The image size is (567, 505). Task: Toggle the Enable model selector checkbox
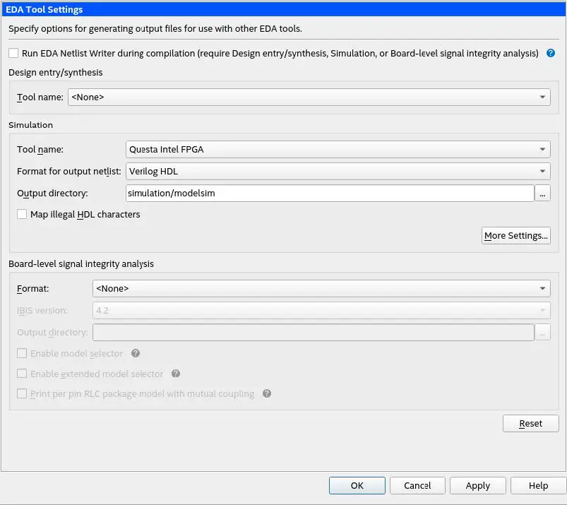(x=22, y=353)
